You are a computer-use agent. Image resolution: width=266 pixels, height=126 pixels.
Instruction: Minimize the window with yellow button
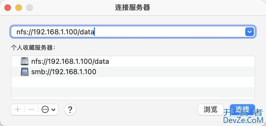tap(18, 8)
